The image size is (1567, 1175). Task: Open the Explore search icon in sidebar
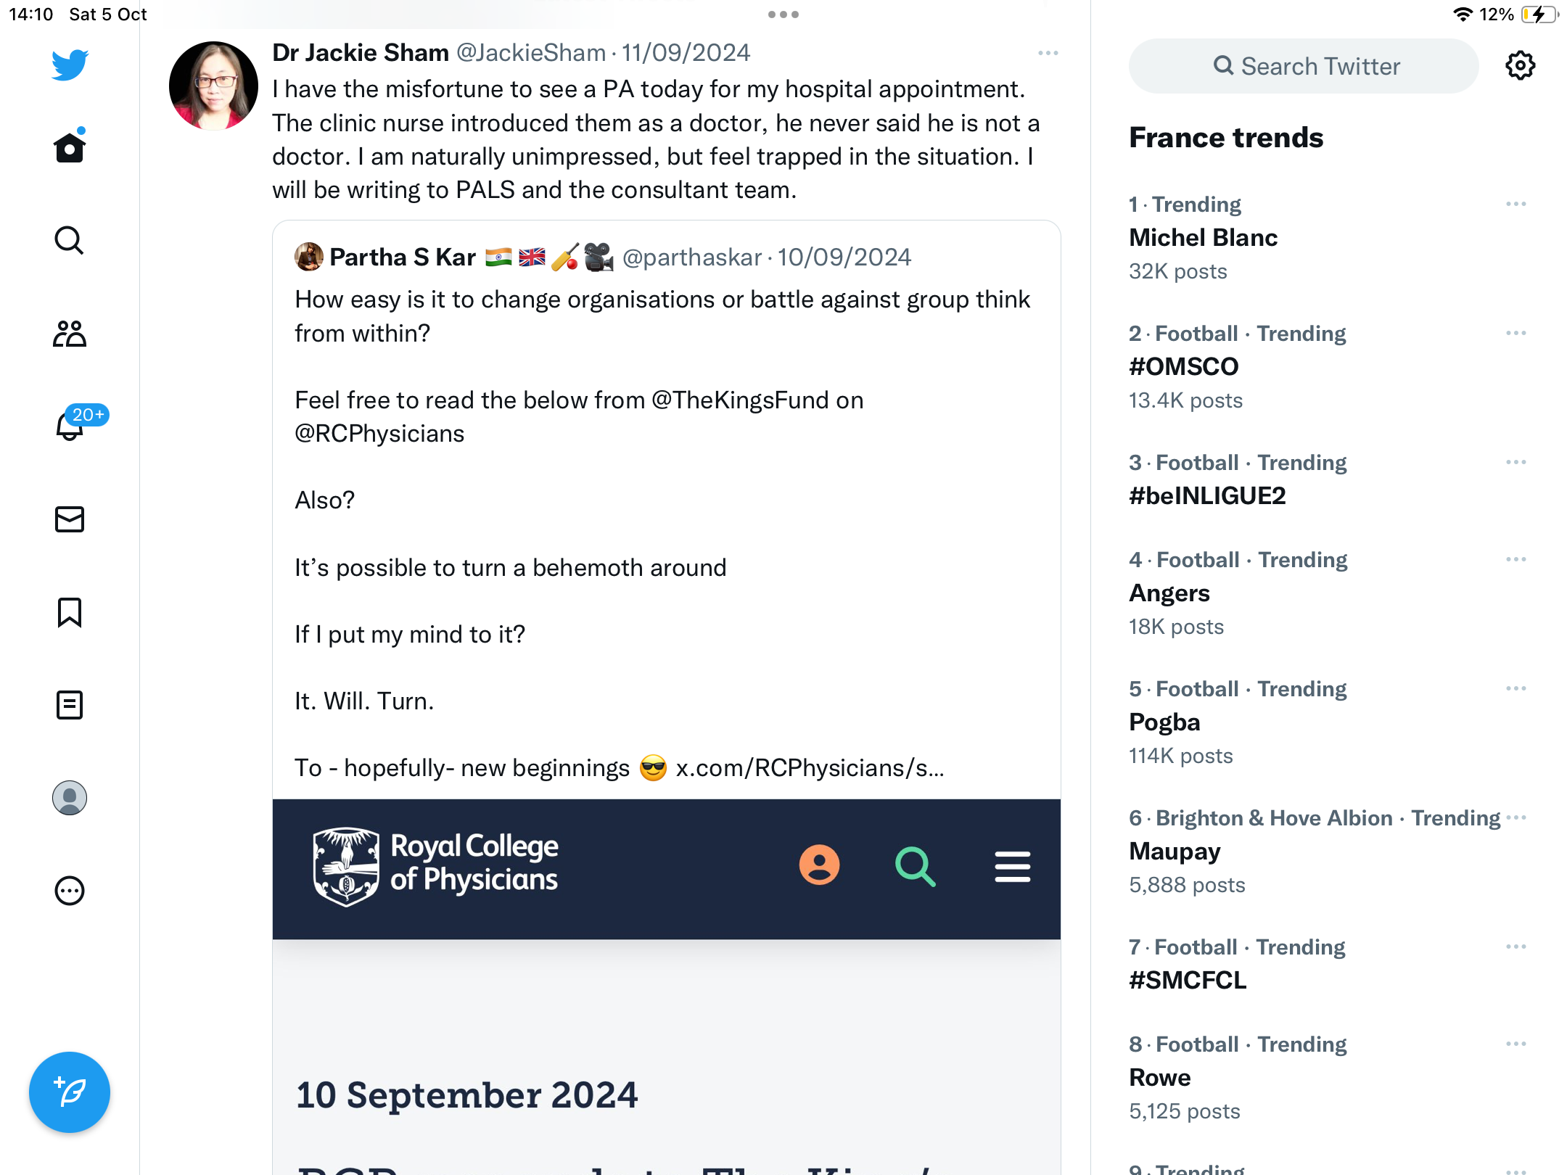pos(70,241)
